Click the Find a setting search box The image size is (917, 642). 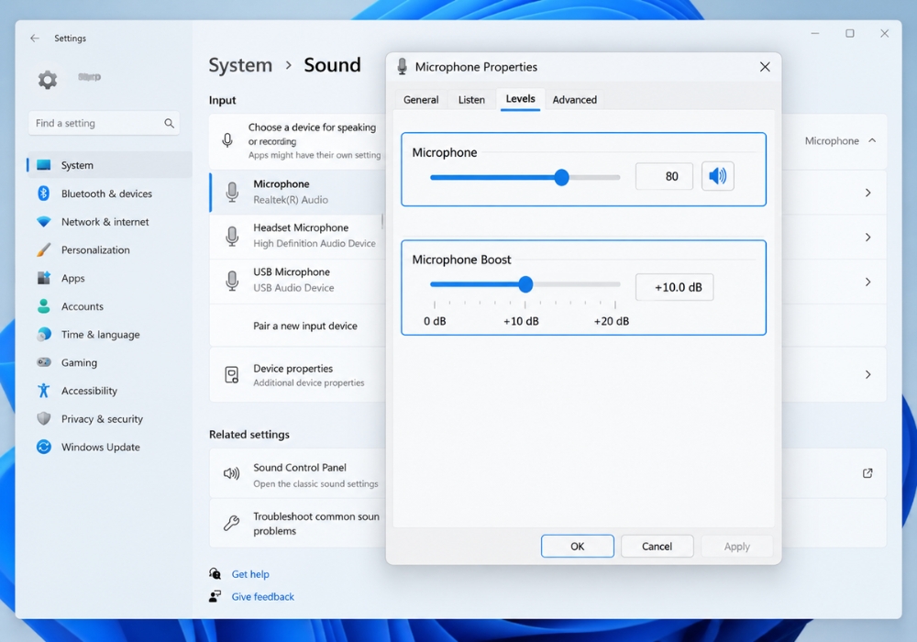pyautogui.click(x=104, y=124)
